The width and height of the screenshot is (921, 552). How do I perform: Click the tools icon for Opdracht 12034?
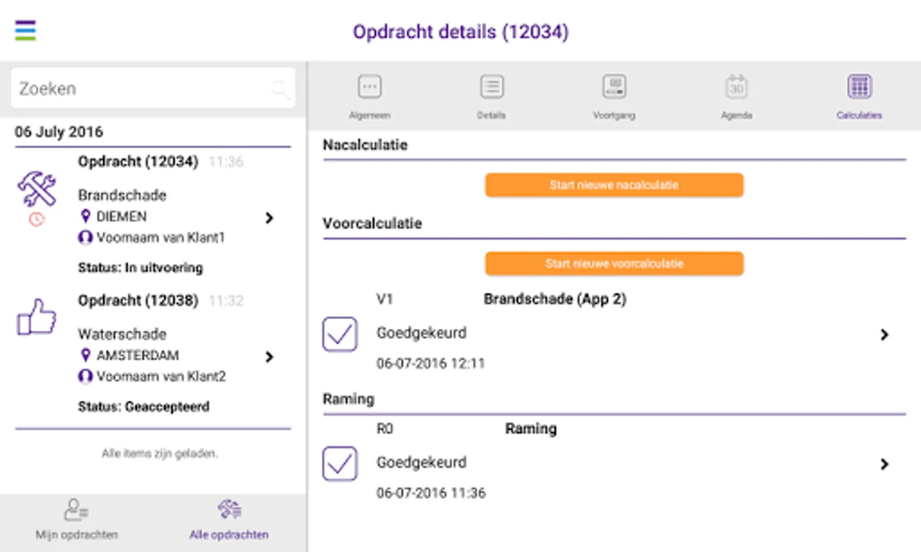point(37,188)
